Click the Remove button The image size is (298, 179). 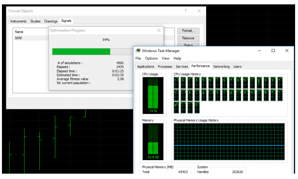click(x=188, y=38)
